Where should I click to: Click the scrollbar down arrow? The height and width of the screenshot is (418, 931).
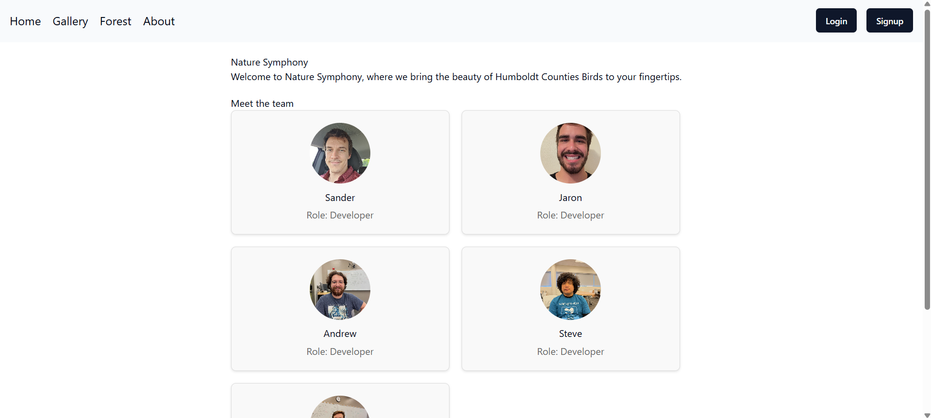[927, 415]
